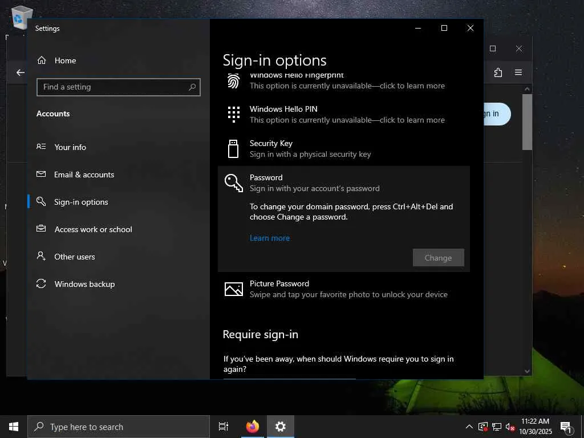Click the Access work briefcase icon

click(x=41, y=229)
